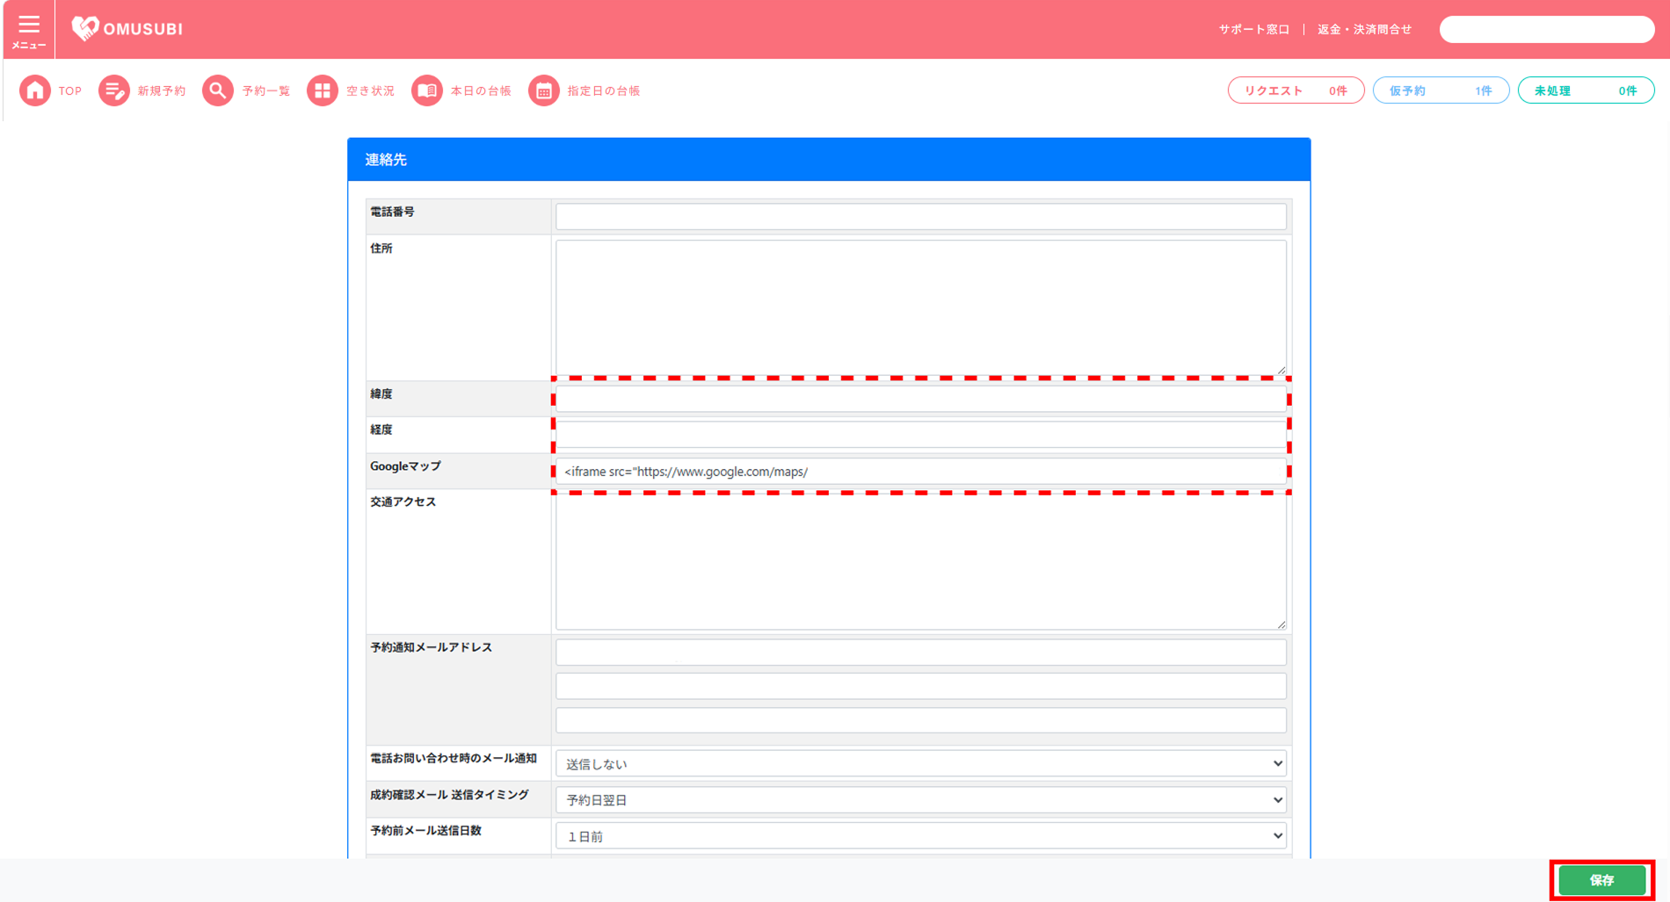The height and width of the screenshot is (902, 1670).
Task: Focus the 電話番号 input field
Action: (921, 216)
